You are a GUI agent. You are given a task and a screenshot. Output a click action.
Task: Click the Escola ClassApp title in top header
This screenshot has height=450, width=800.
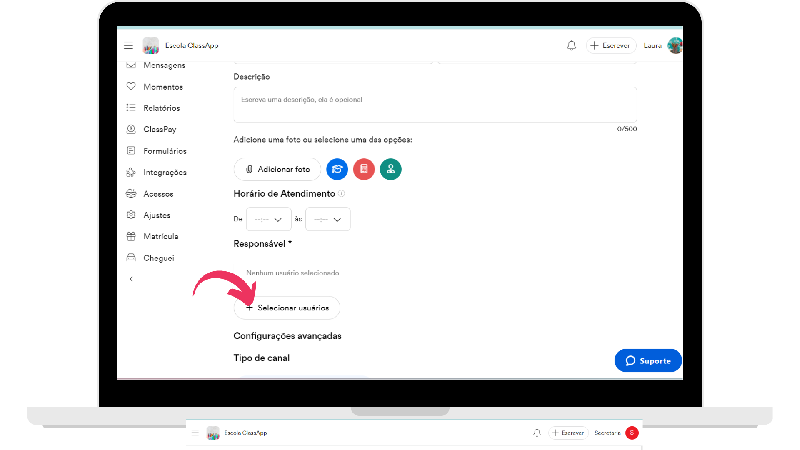pos(192,45)
